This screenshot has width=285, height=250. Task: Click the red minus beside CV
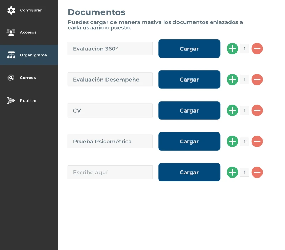[257, 110]
